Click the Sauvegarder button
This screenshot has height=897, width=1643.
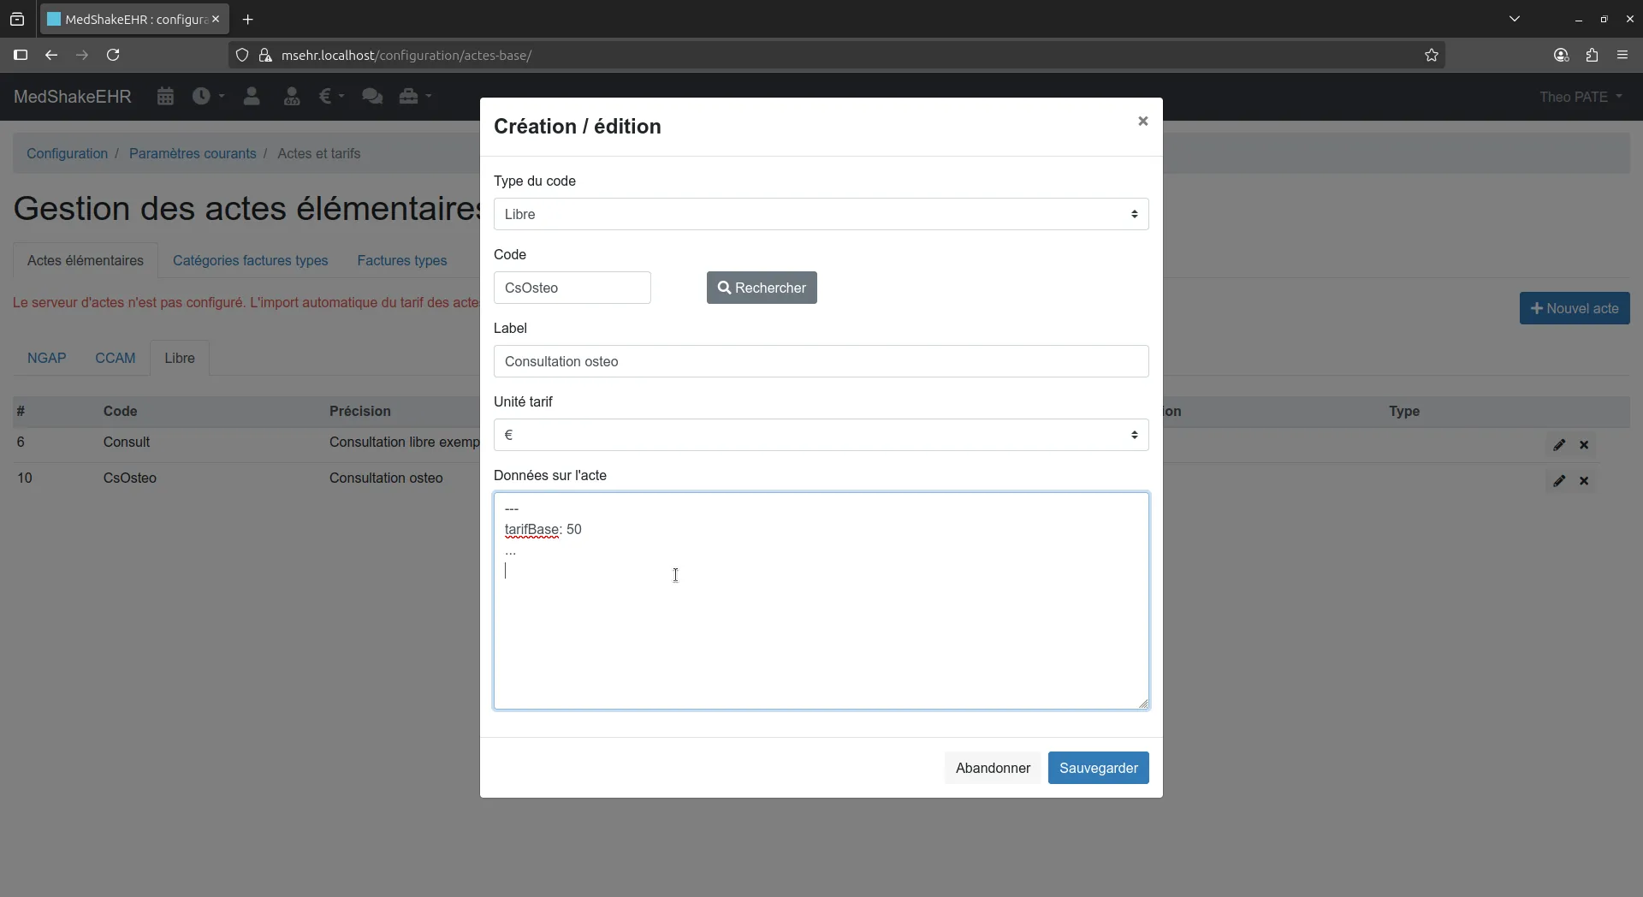[x=1098, y=768]
